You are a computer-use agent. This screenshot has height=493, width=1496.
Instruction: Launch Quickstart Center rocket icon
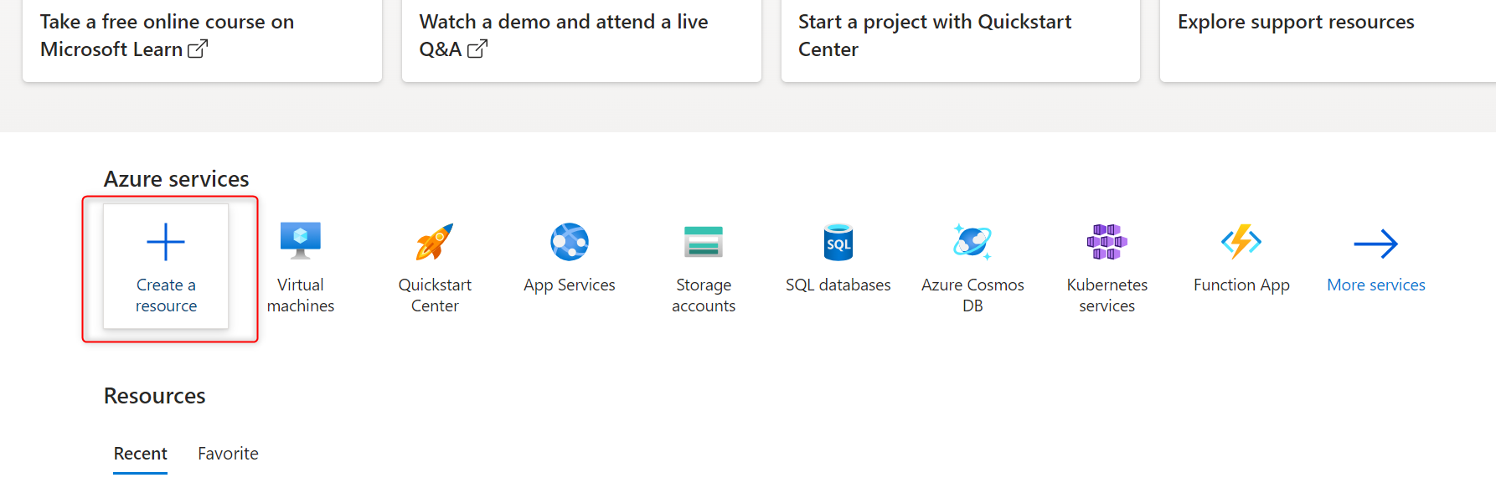click(435, 242)
